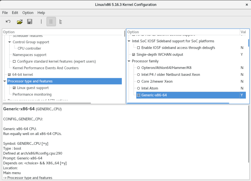Screen dimensions: 251x181
Task: Collapse Processor type and features node
Action: point(5,81)
